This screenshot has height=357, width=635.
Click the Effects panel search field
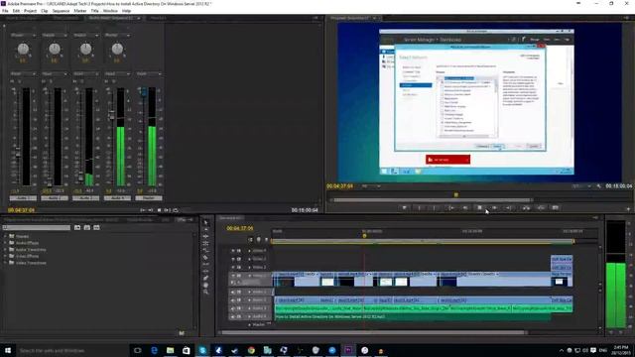click(37, 227)
